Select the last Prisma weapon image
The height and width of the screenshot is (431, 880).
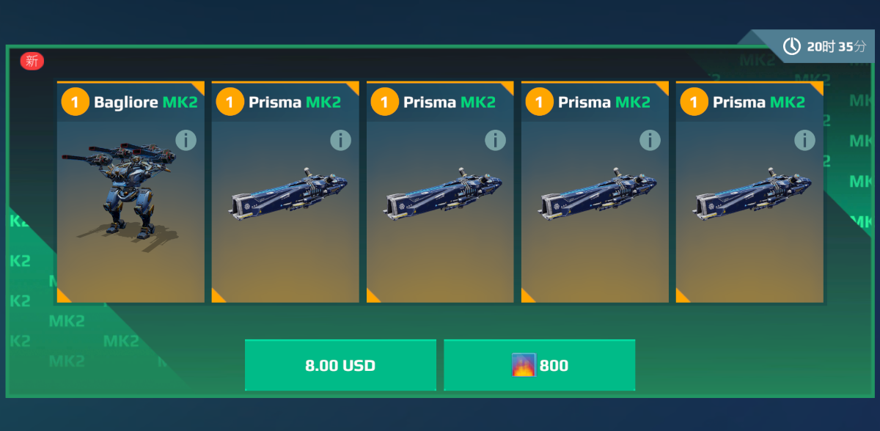(753, 194)
